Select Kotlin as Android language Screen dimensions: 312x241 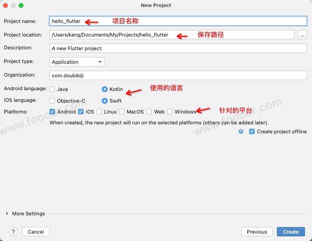pos(105,89)
